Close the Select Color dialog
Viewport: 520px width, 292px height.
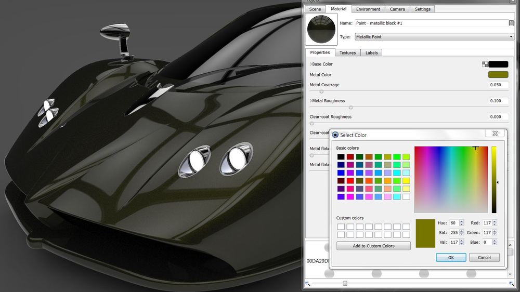[495, 134]
